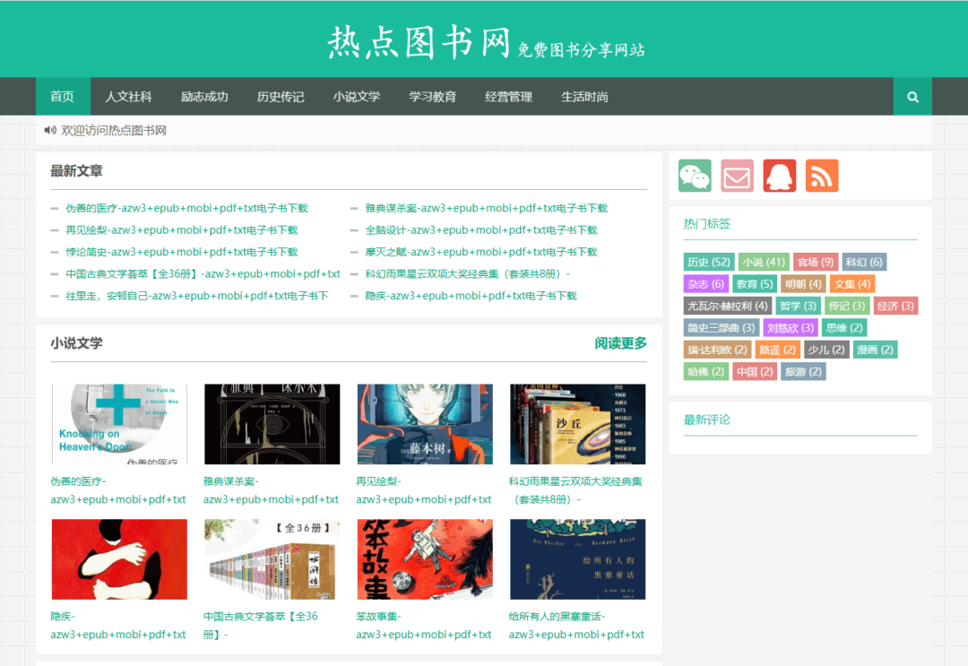Screen dimensions: 968x666
Task: Click the search magnifier icon
Action: tap(912, 97)
